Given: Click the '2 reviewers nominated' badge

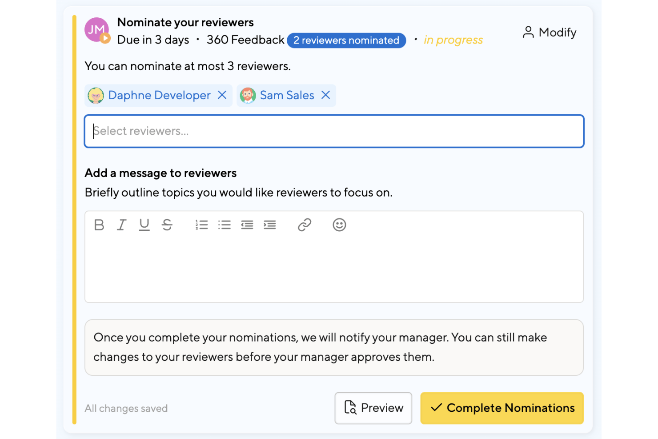Looking at the screenshot, I should [346, 40].
